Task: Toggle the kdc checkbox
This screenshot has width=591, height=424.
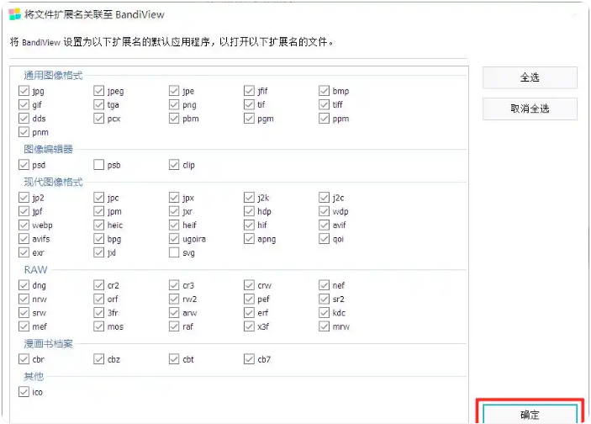Action: point(325,313)
